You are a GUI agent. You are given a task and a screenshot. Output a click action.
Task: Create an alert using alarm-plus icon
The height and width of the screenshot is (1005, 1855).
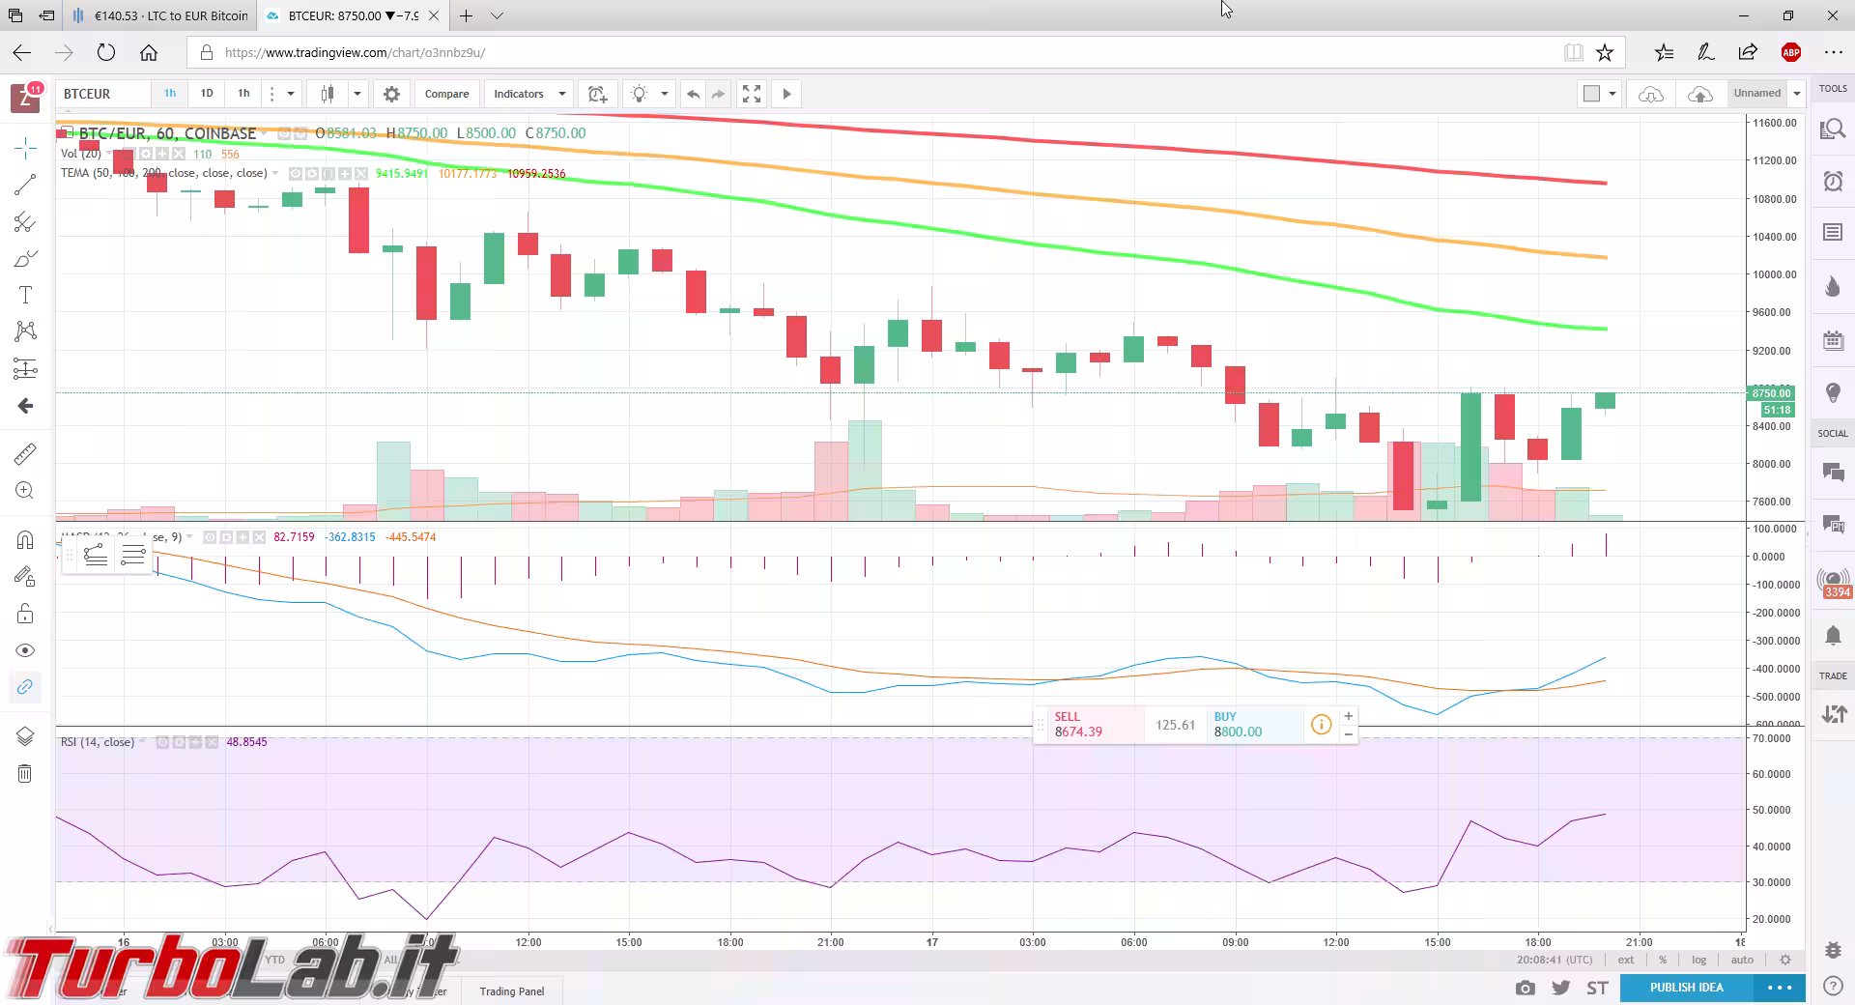coord(598,94)
